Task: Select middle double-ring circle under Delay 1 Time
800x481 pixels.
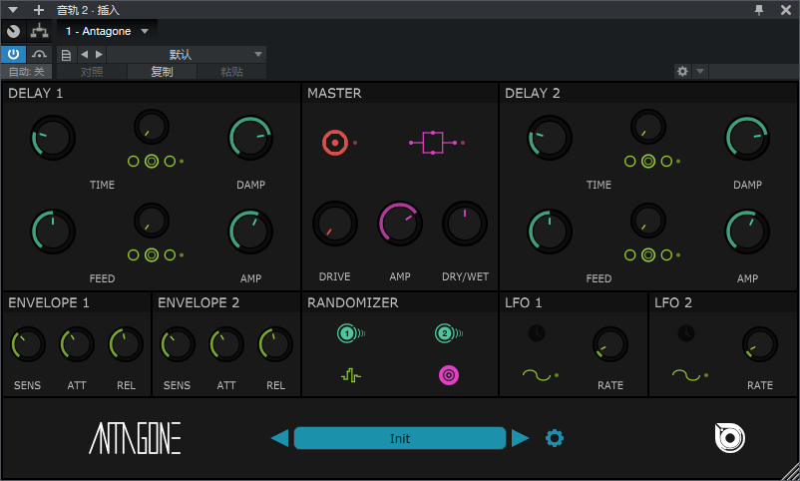Action: tap(152, 162)
